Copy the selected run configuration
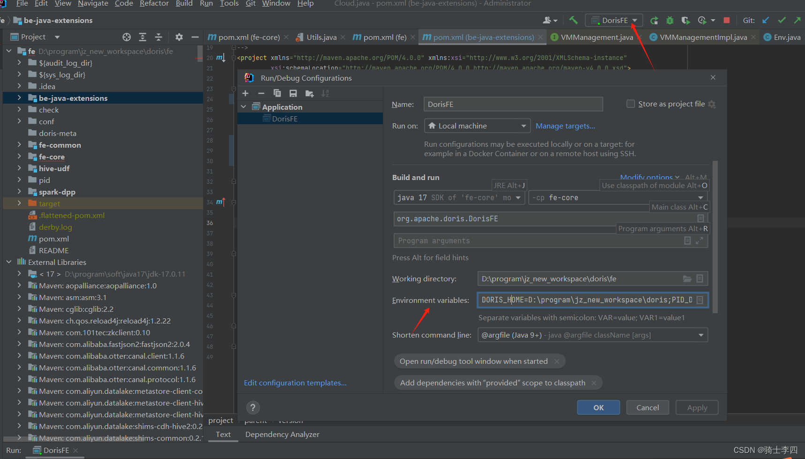Screen dimensions: 805x459 [277, 93]
